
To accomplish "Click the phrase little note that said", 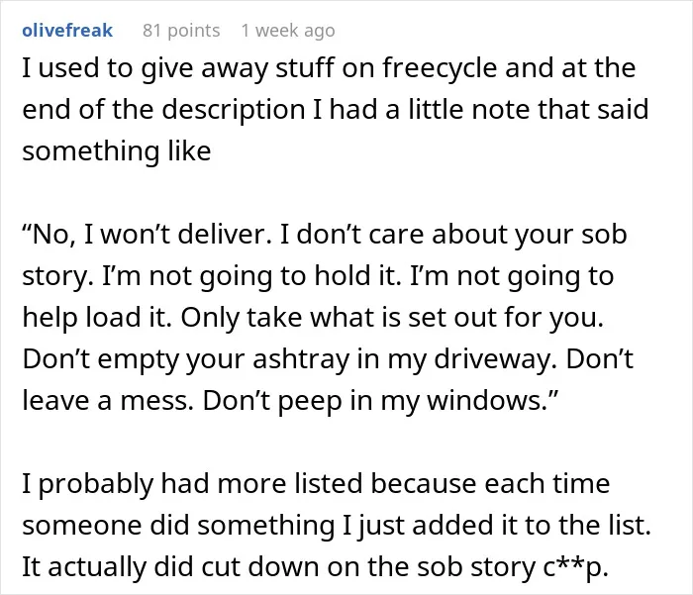I will point(528,110).
